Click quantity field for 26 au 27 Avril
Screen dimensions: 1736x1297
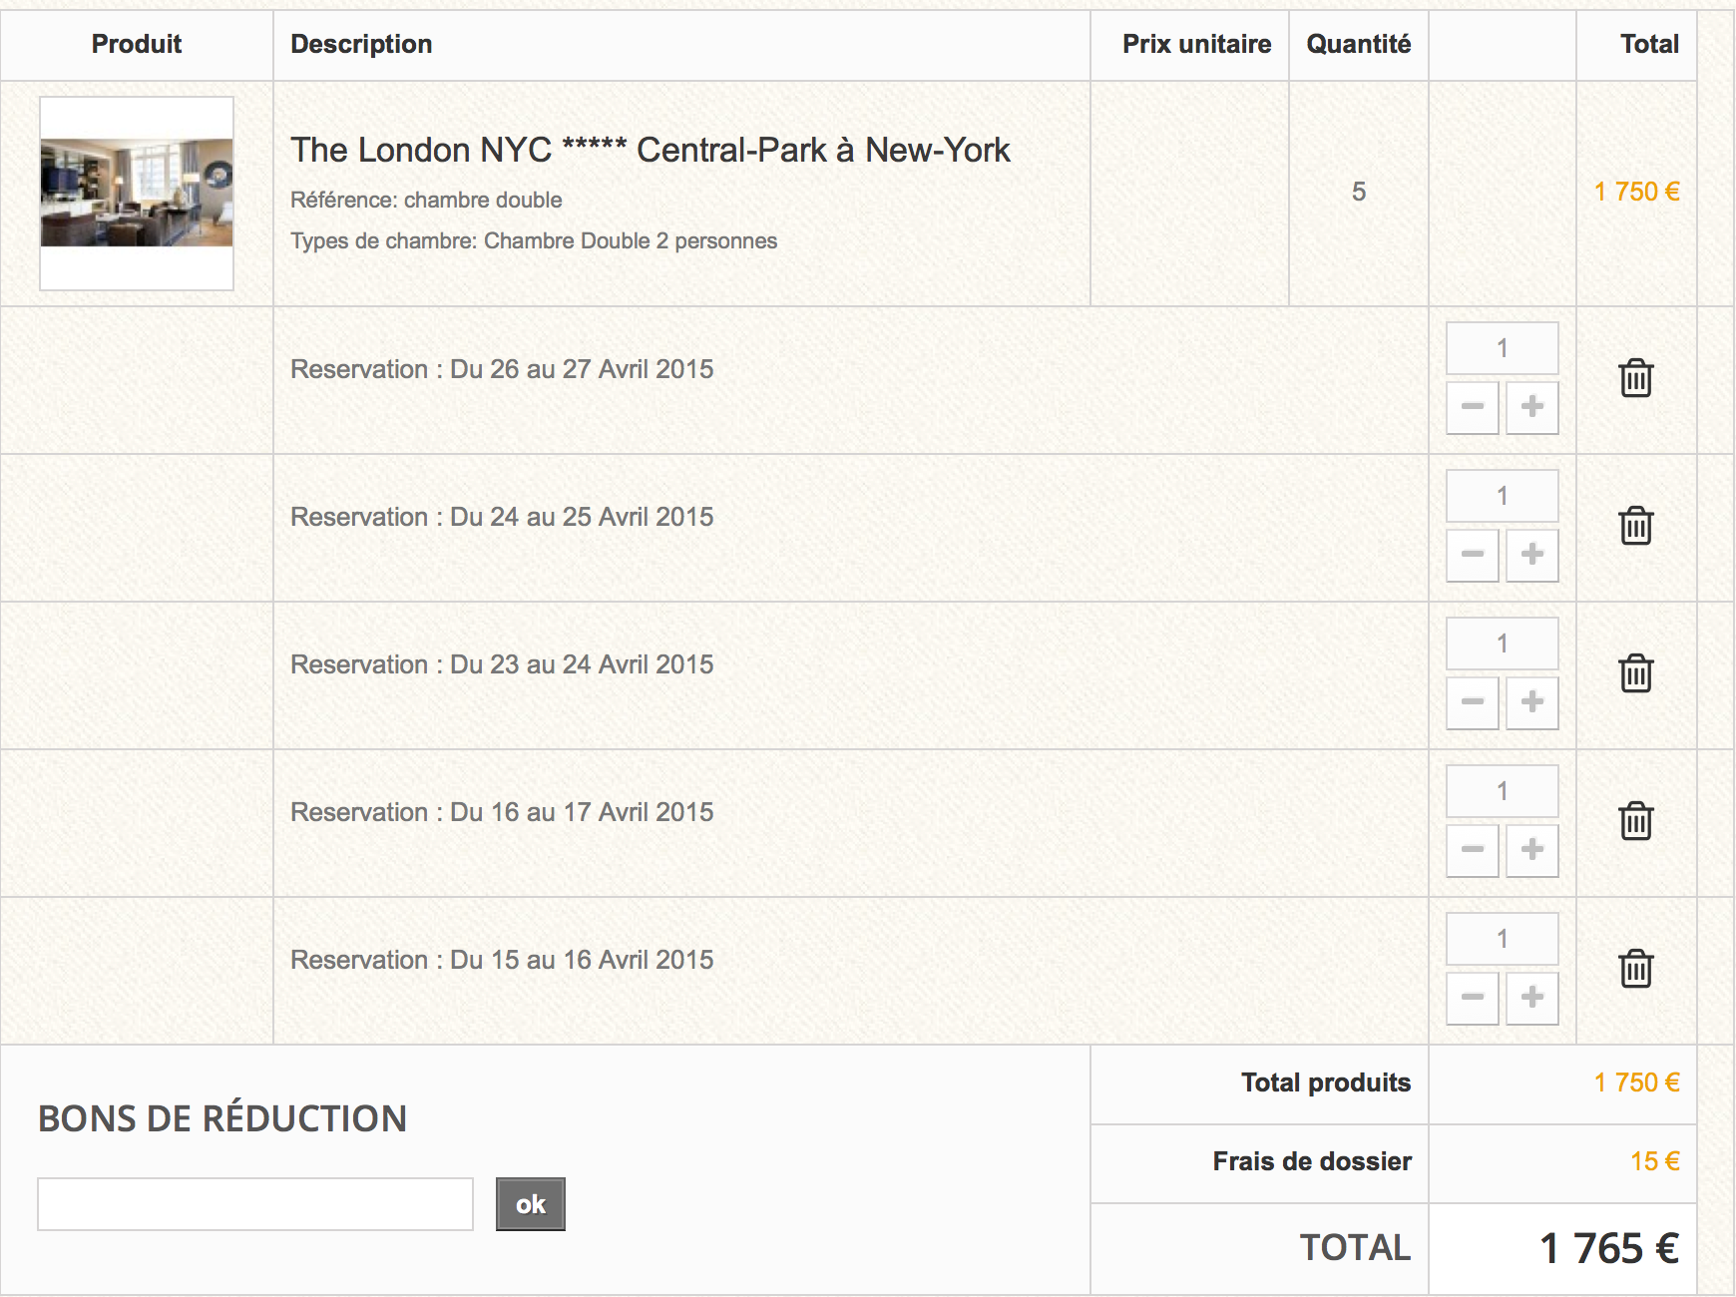click(1503, 348)
